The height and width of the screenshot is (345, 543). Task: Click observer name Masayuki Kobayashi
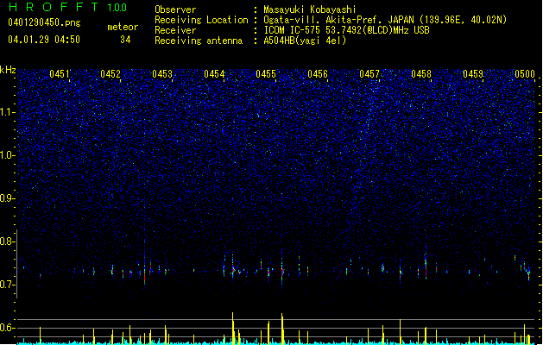click(x=310, y=9)
